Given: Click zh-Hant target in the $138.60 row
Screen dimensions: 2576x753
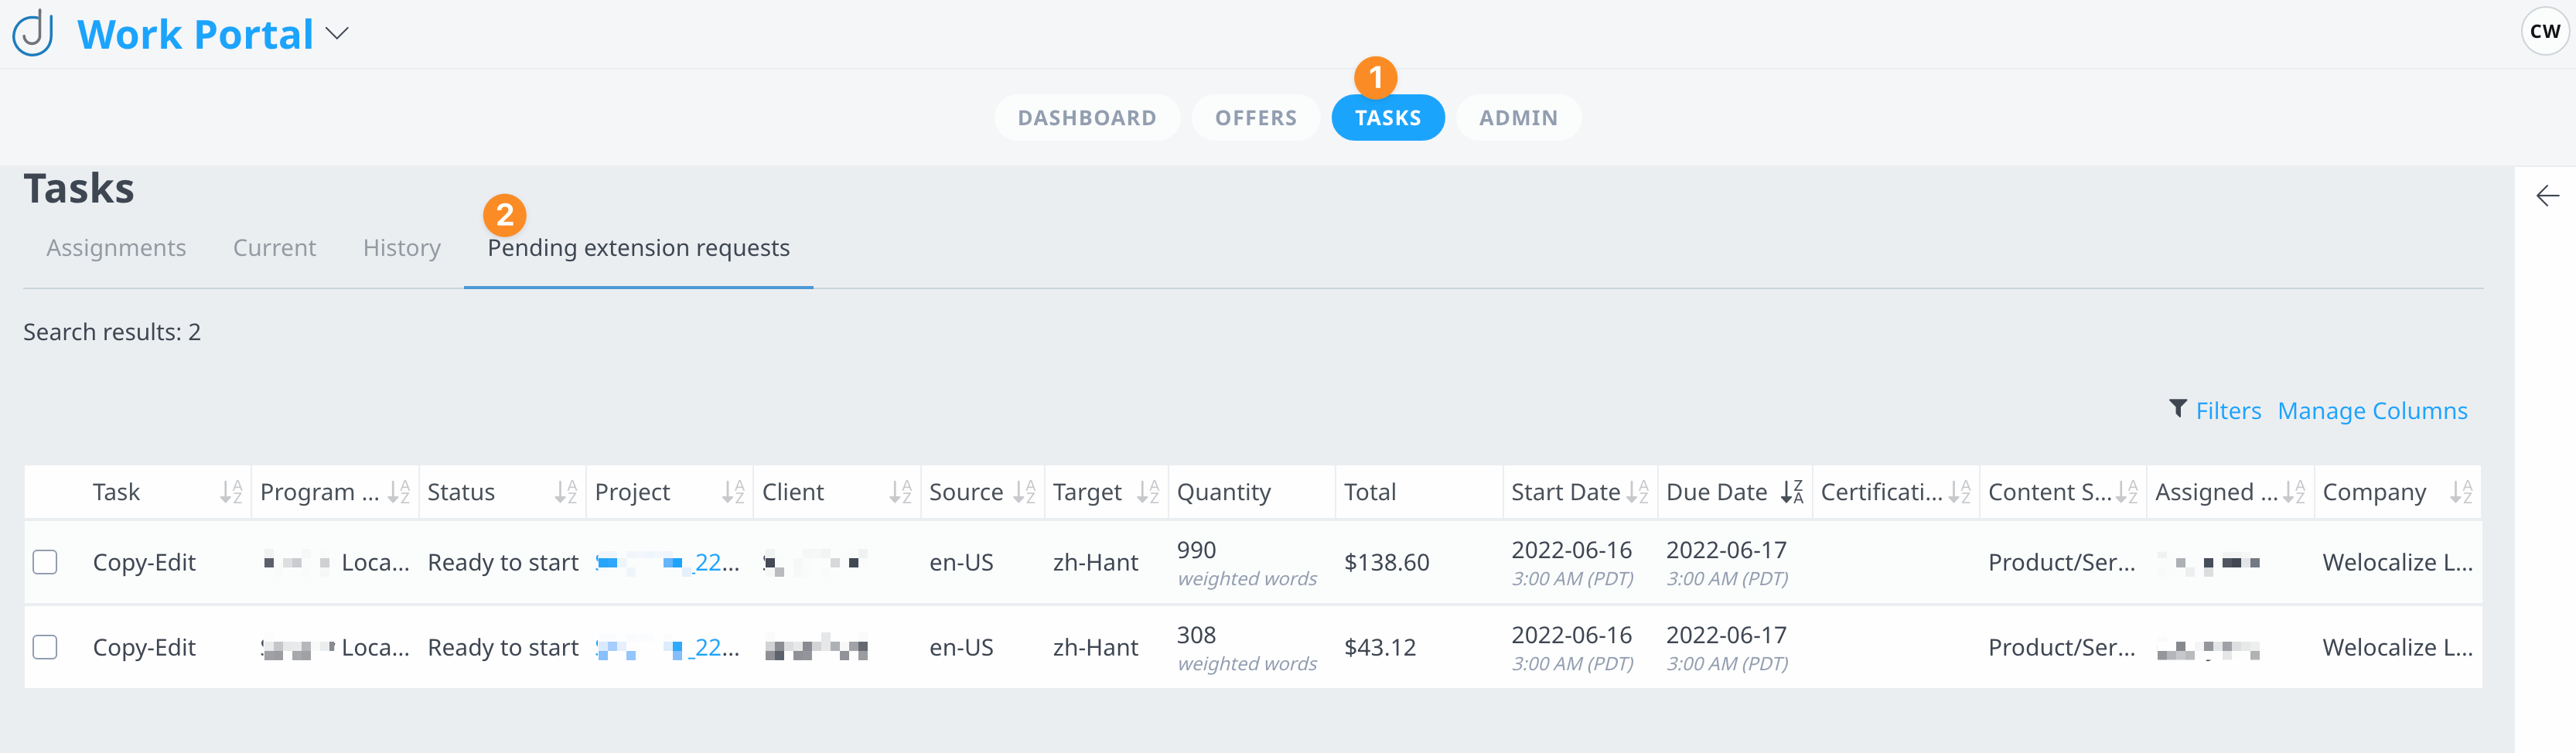Looking at the screenshot, I should pyautogui.click(x=1095, y=563).
